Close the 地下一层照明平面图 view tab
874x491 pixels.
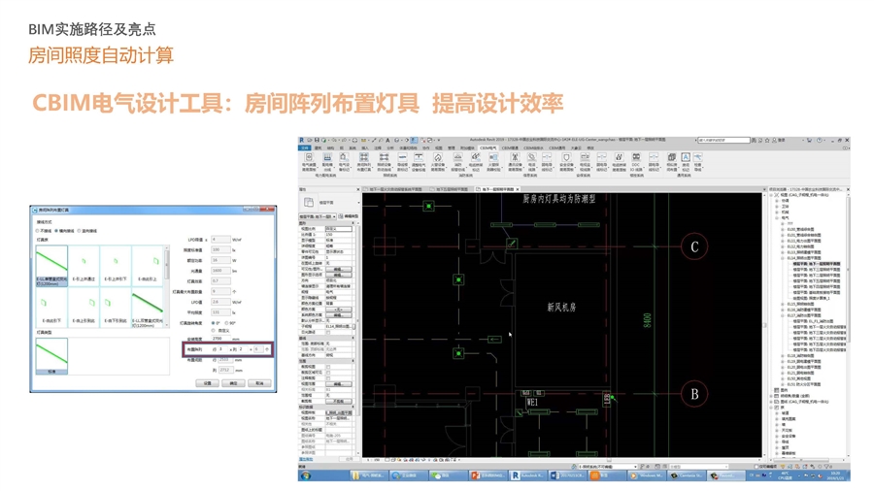(x=518, y=189)
